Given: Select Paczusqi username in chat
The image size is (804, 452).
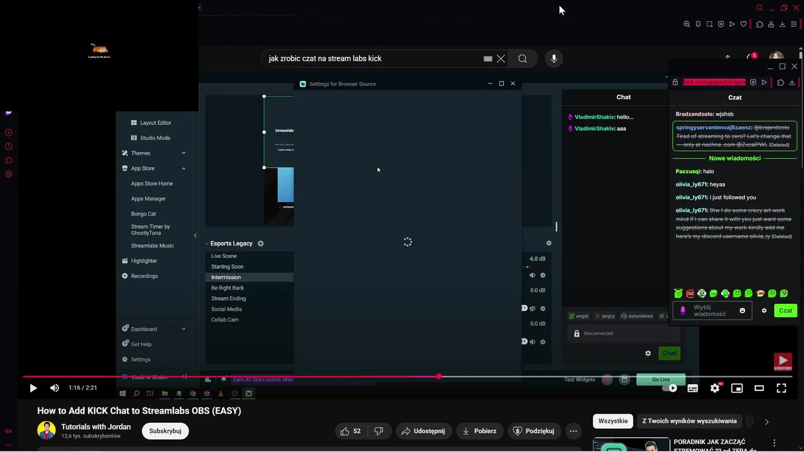Looking at the screenshot, I should pos(688,171).
